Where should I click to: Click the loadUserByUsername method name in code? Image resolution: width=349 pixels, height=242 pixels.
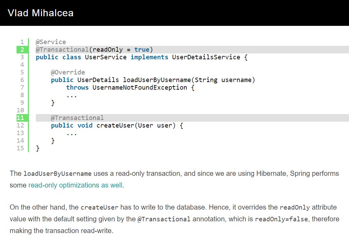tap(157, 80)
